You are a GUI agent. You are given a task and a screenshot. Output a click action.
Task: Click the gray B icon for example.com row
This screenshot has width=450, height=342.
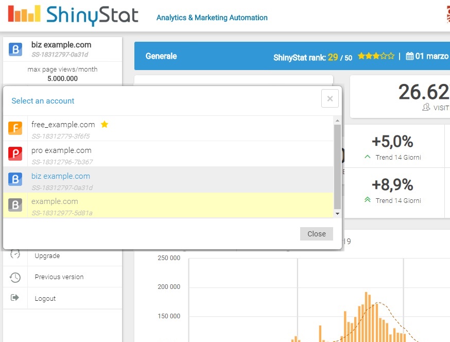tap(15, 205)
